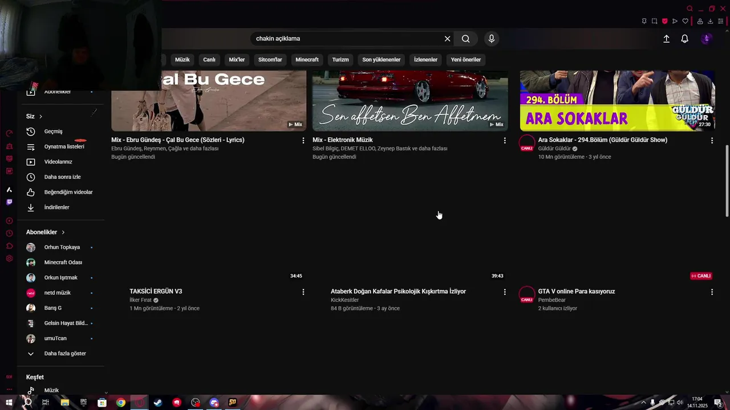
Task: Clear the search box with the X icon
Action: point(447,39)
